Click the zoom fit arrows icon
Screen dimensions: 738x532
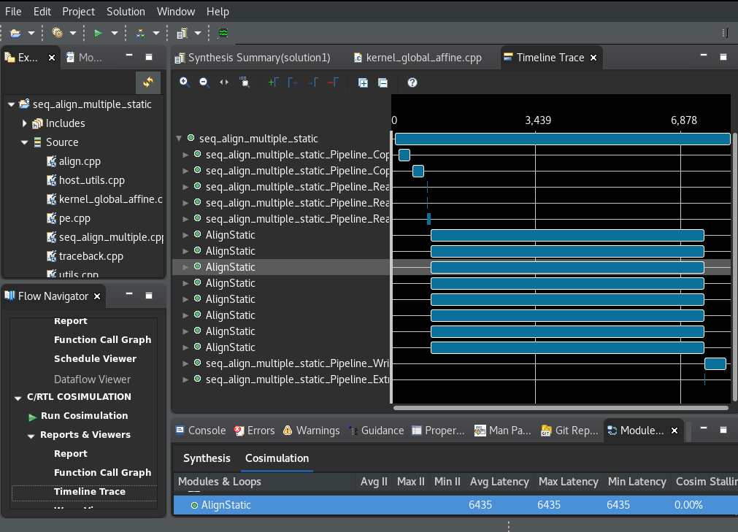(224, 82)
